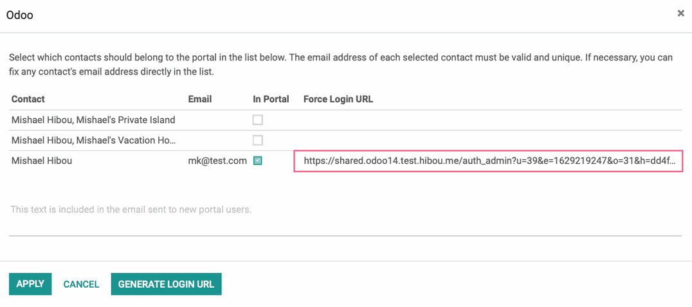Focus the portal invitation message text area
Screen dimensions: 692x307
click(345, 216)
